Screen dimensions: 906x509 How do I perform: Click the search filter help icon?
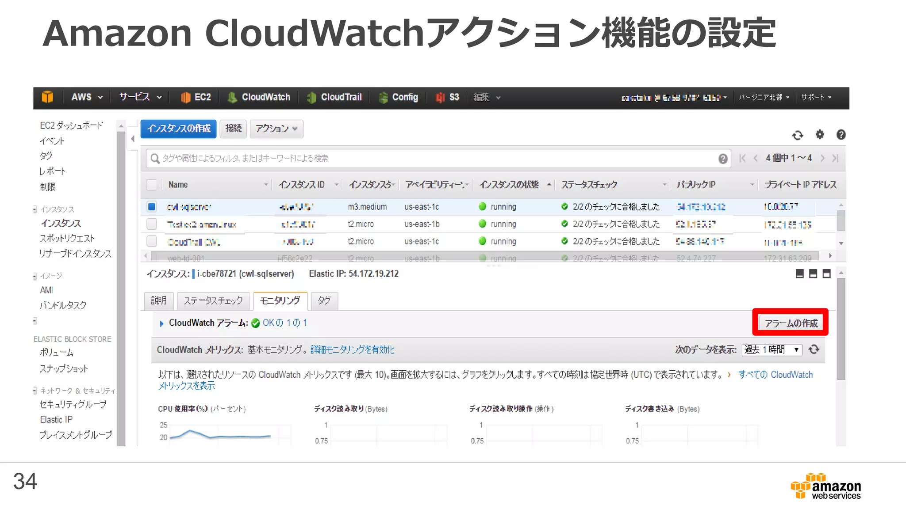point(723,159)
